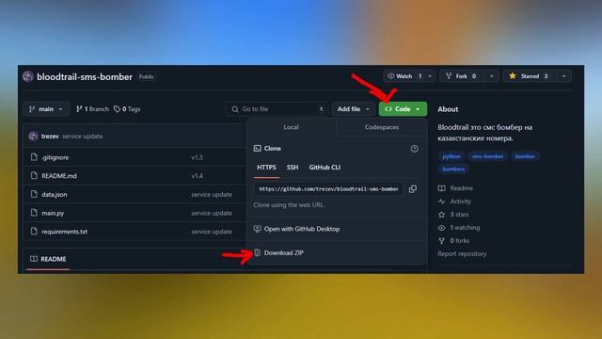The height and width of the screenshot is (339, 602).
Task: View the 1 Branch link
Action: 92,109
